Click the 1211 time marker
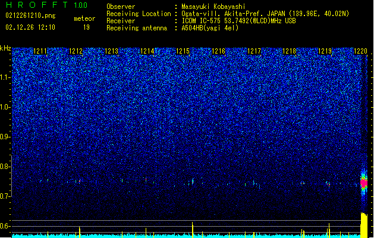374x238 pixels. point(40,51)
